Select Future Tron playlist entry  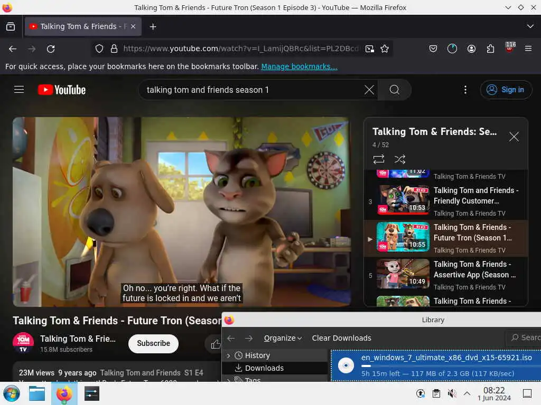tap(446, 238)
